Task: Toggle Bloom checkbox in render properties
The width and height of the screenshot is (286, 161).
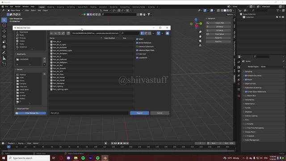Action: (246, 80)
